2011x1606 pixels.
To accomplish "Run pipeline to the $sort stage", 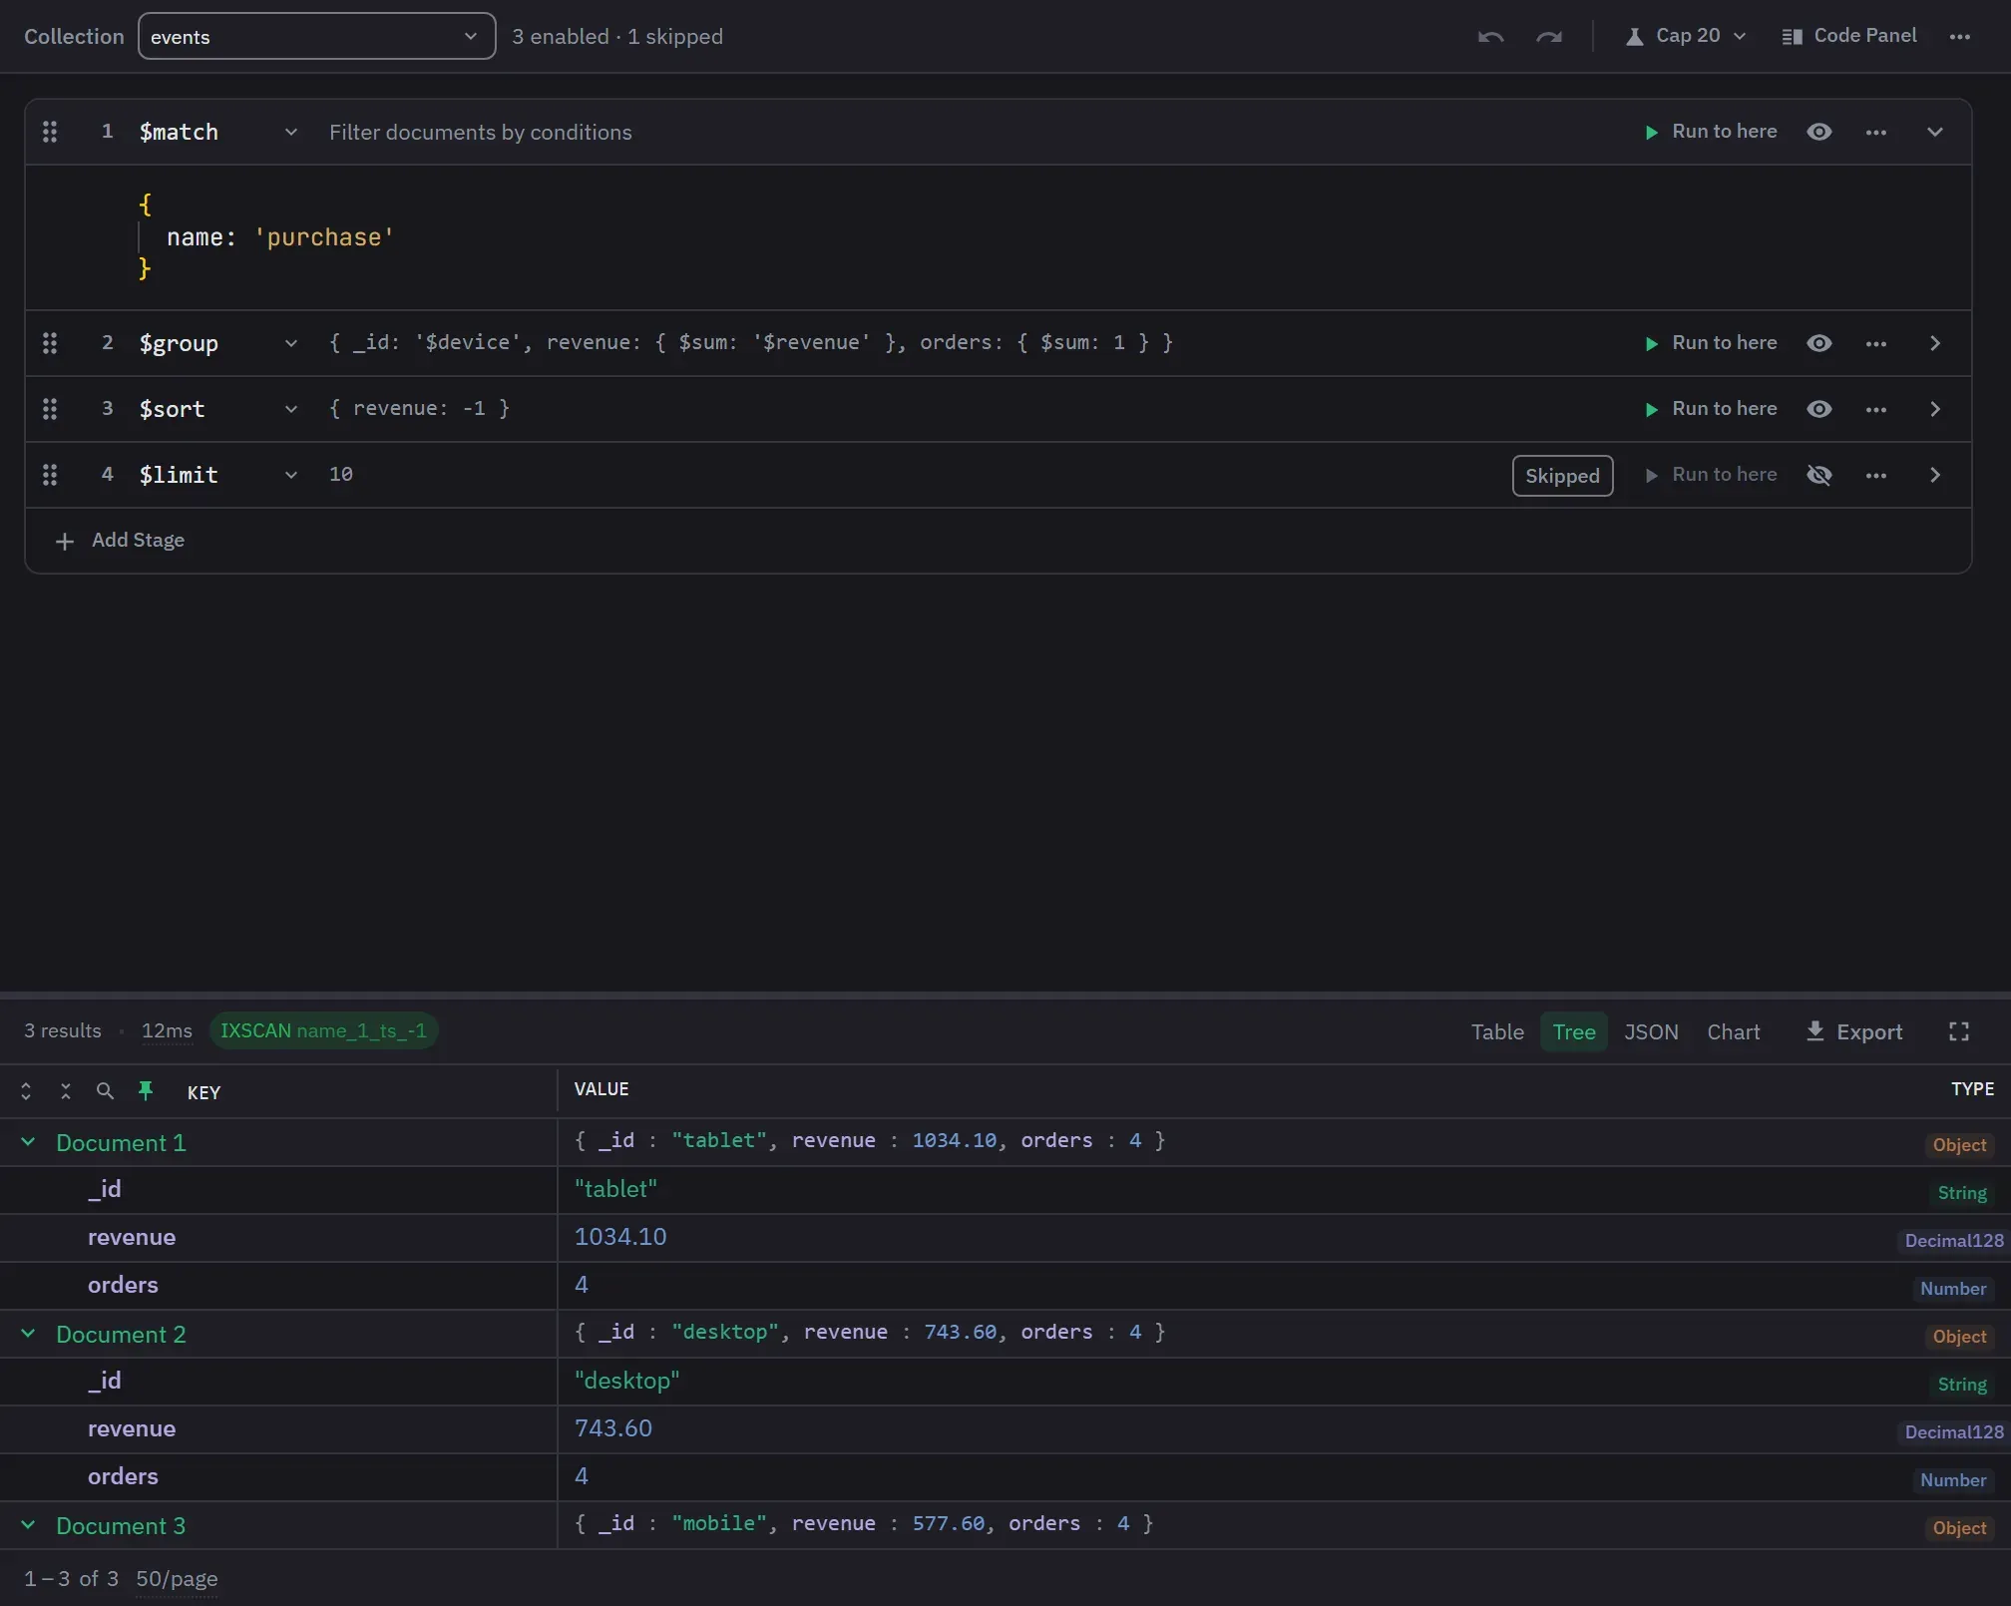I will 1710,409.
